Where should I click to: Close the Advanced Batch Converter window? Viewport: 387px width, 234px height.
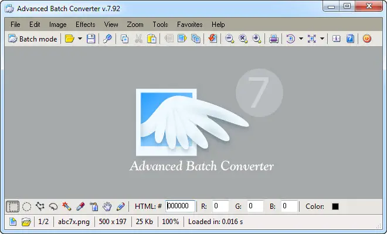369,6
